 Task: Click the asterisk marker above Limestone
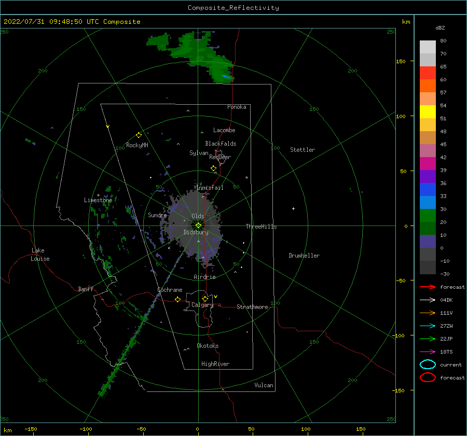point(98,195)
